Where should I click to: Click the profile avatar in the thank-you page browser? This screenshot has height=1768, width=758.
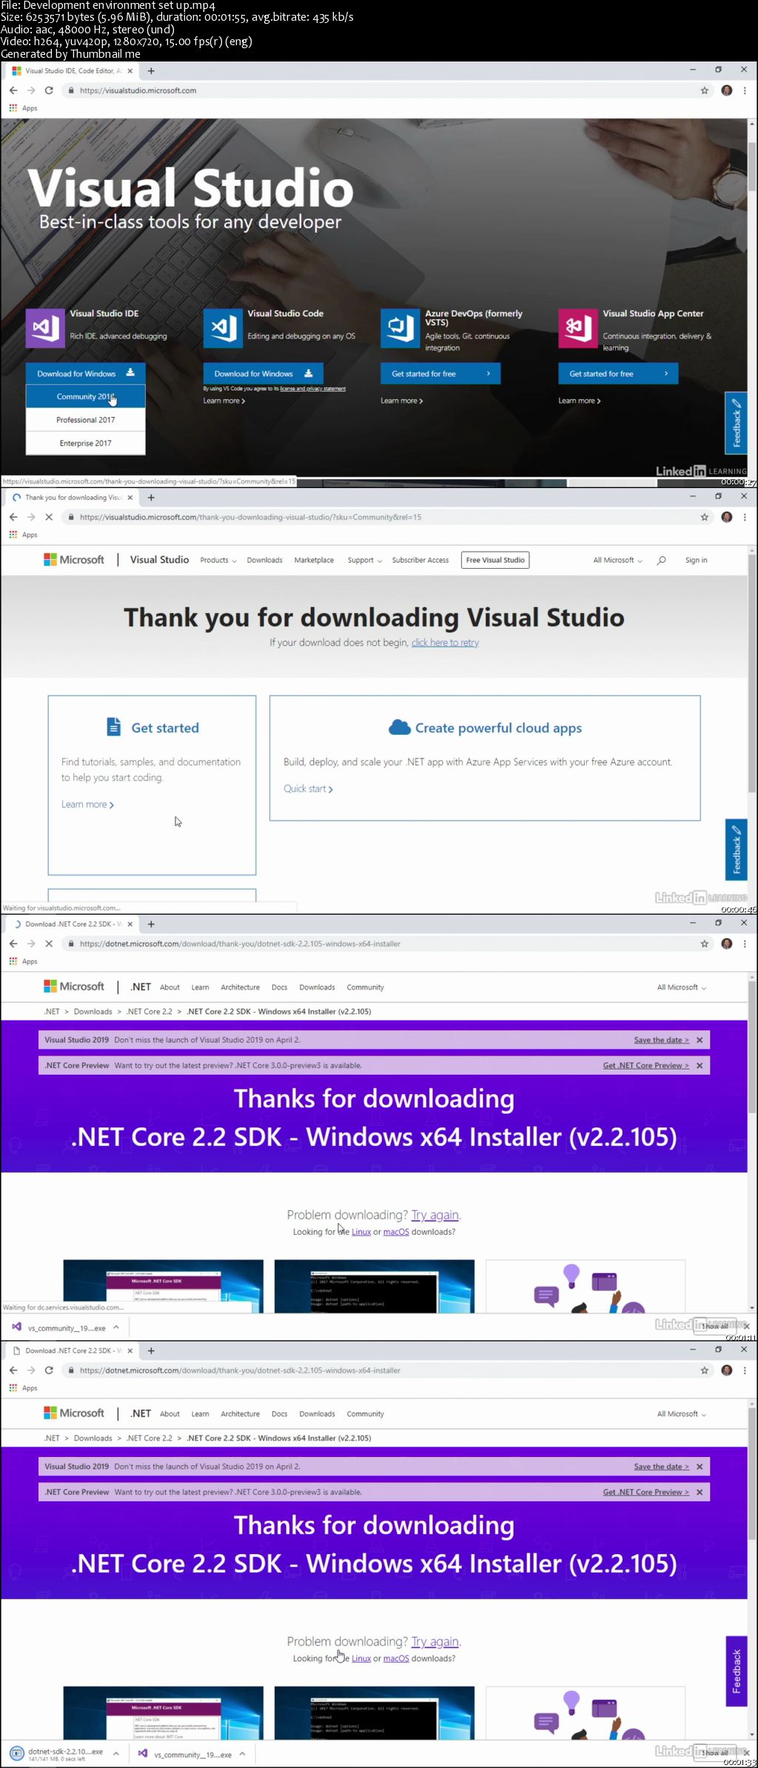[727, 517]
